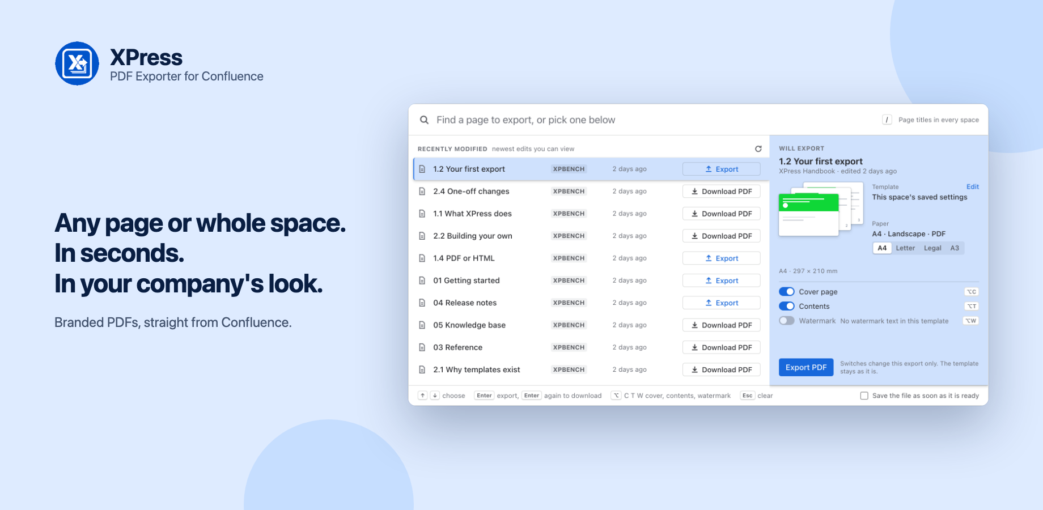Click the slash shortcut key icon
Image resolution: width=1043 pixels, height=510 pixels.
tap(887, 120)
